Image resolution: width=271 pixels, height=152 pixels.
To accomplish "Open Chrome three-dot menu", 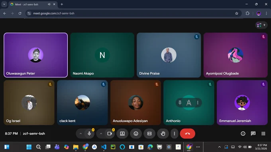I will [x=266, y=13].
